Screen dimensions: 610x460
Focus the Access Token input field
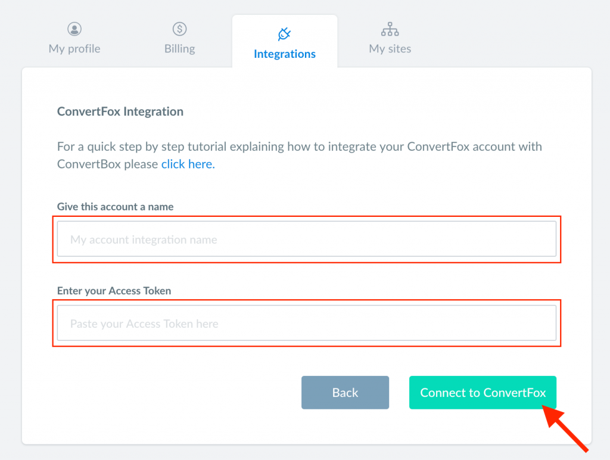(x=307, y=323)
